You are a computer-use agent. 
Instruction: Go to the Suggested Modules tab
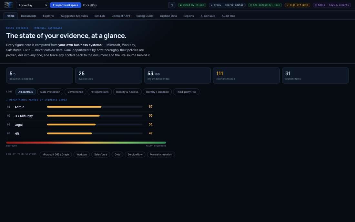tap(74, 16)
